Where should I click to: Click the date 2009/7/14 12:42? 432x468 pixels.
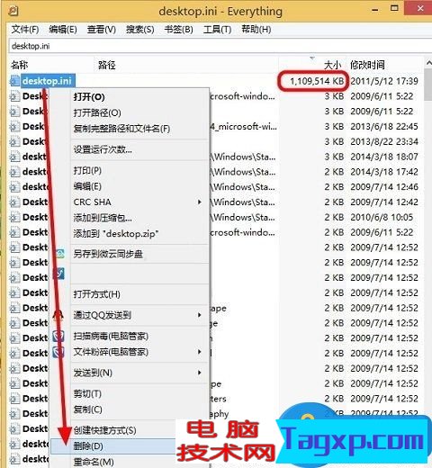click(x=384, y=202)
